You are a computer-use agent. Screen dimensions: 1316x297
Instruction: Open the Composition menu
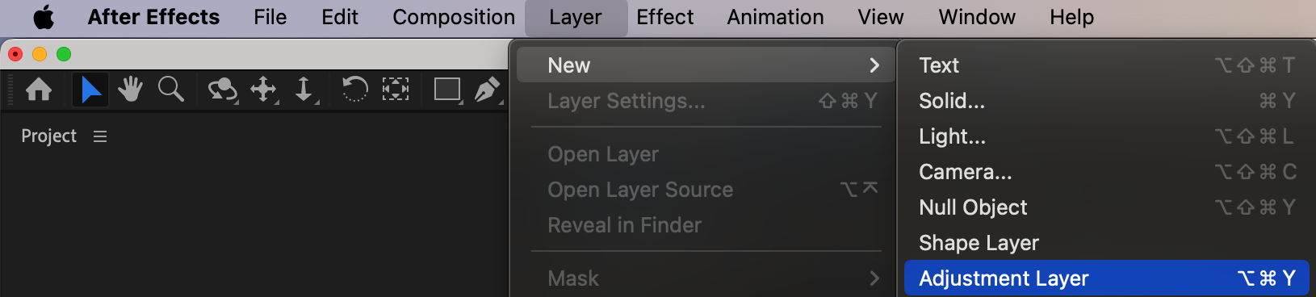tap(454, 17)
